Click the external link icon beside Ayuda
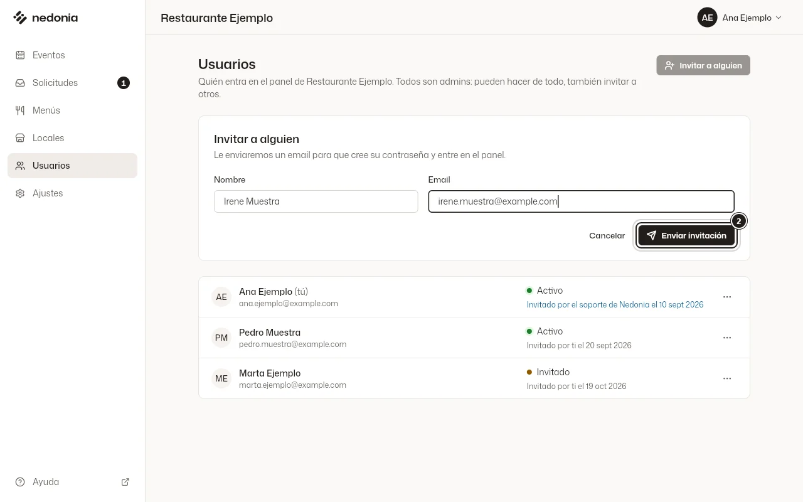803x502 pixels. click(125, 482)
